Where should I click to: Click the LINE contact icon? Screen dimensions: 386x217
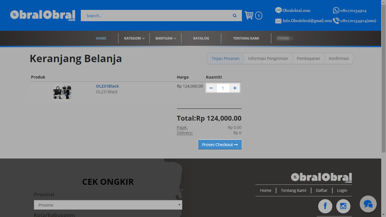point(278,10)
